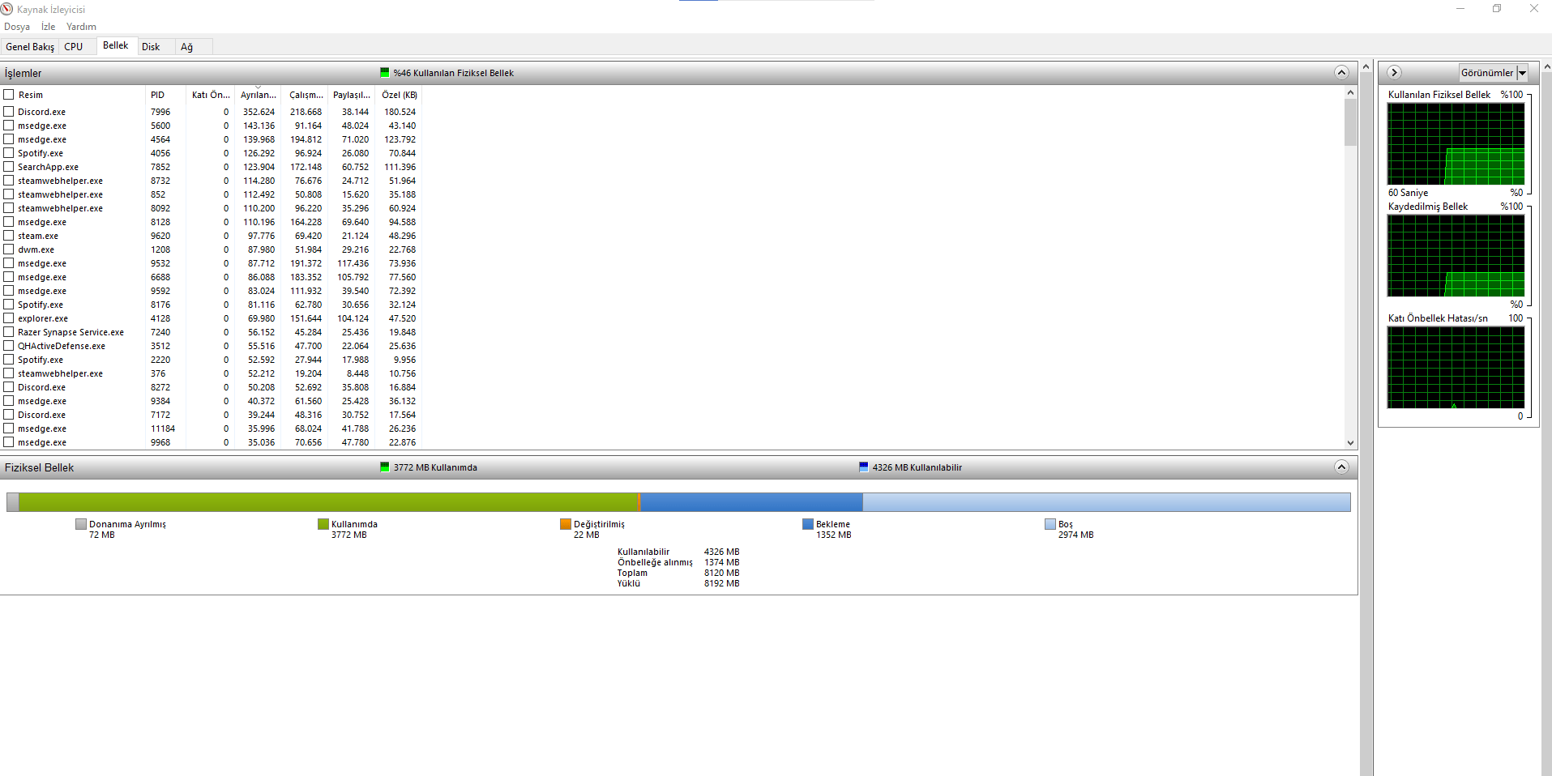This screenshot has width=1552, height=776.
Task: Collapse the graphs pane with arrow button
Action: pos(1394,73)
